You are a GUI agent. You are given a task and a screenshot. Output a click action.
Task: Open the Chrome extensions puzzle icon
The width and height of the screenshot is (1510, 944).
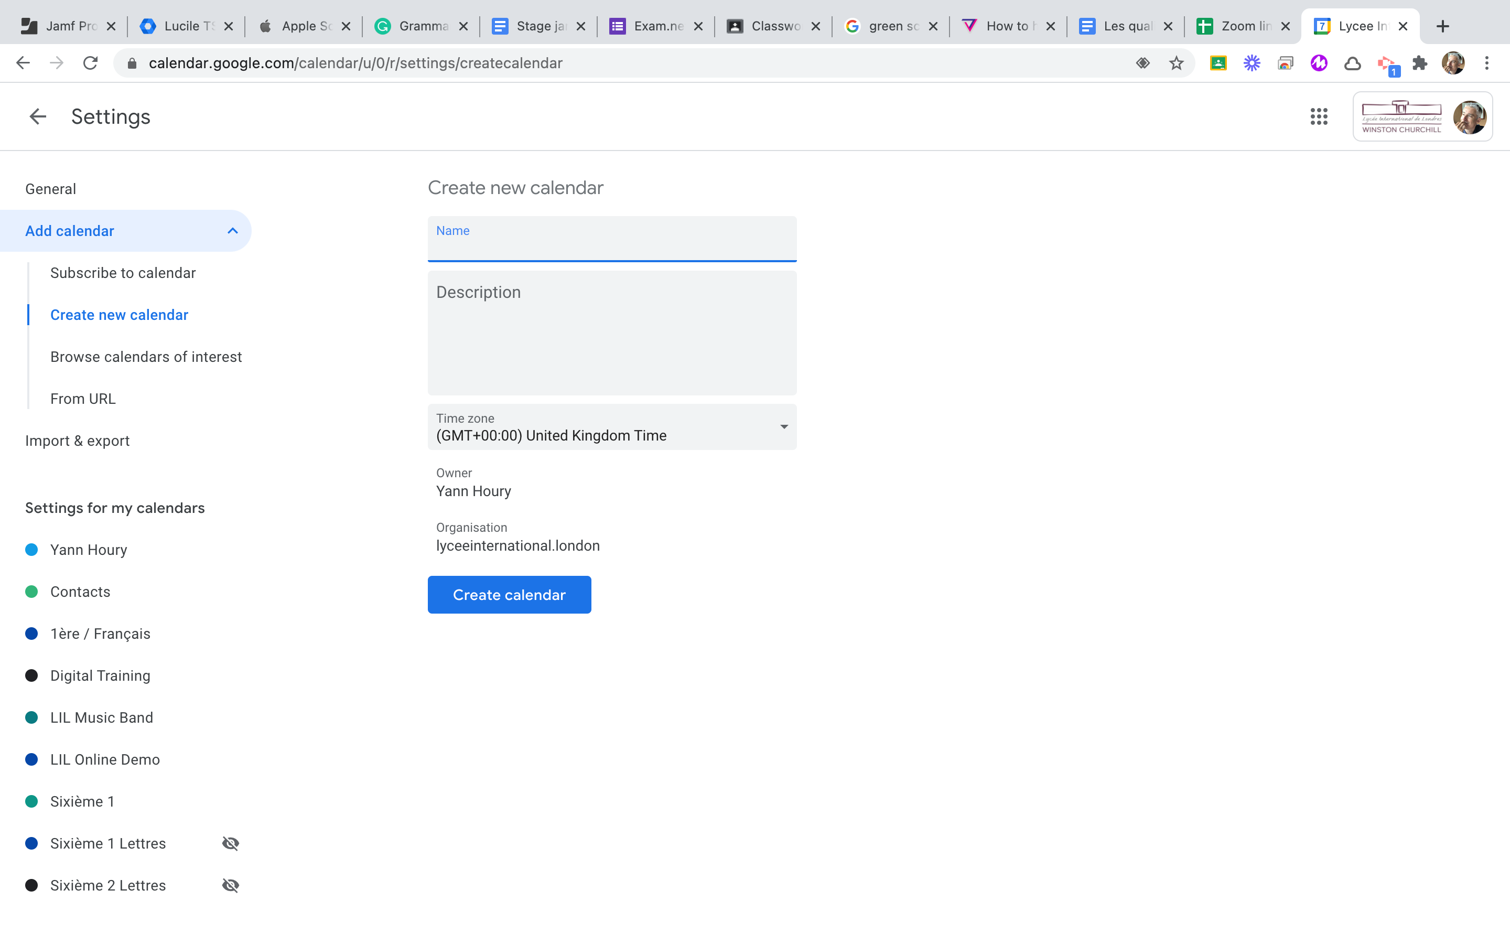(x=1419, y=63)
